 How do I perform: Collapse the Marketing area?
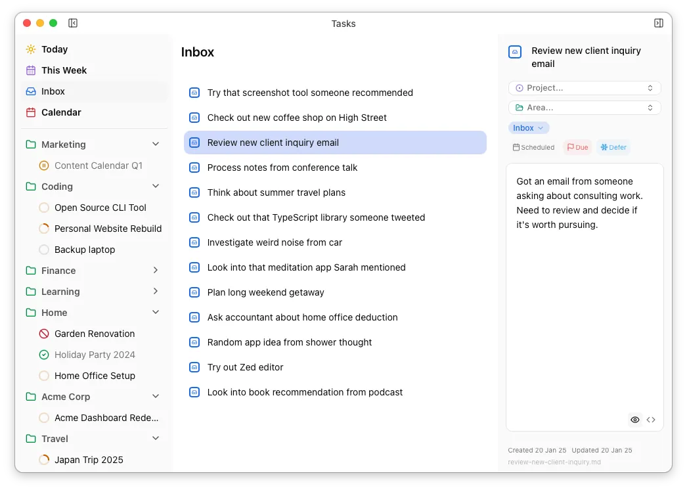click(x=156, y=145)
